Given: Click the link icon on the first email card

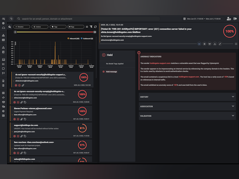Looking at the screenshot, I should coord(23,86).
